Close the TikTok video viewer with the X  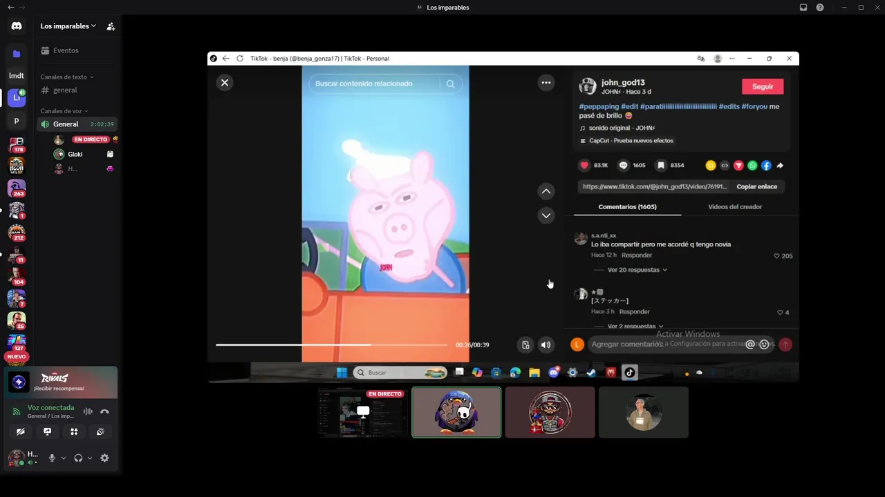pyautogui.click(x=225, y=82)
